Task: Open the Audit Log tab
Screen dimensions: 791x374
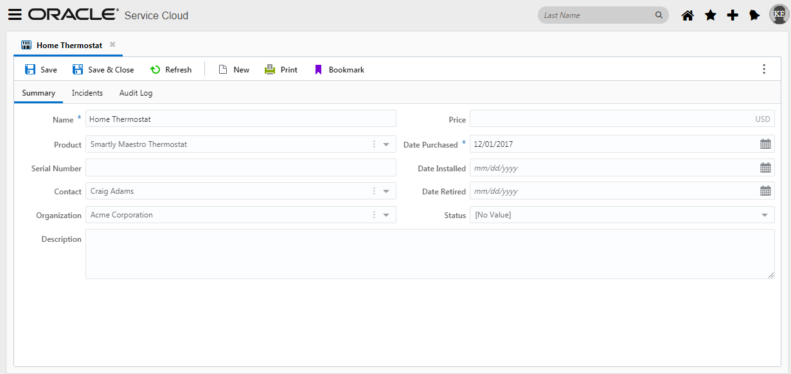Action: pos(136,92)
